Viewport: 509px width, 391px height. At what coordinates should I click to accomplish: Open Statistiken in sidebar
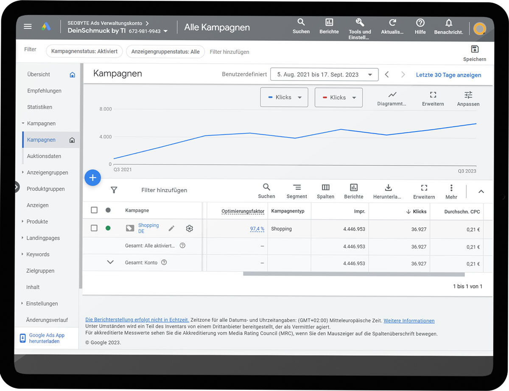[39, 107]
